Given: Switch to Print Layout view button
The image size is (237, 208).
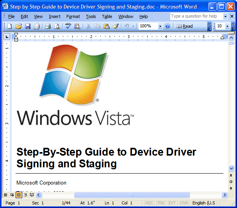Looking at the screenshot, I should point(18,195).
